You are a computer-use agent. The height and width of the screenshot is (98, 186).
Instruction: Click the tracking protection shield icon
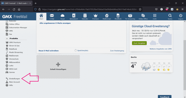click(x=35, y=9)
